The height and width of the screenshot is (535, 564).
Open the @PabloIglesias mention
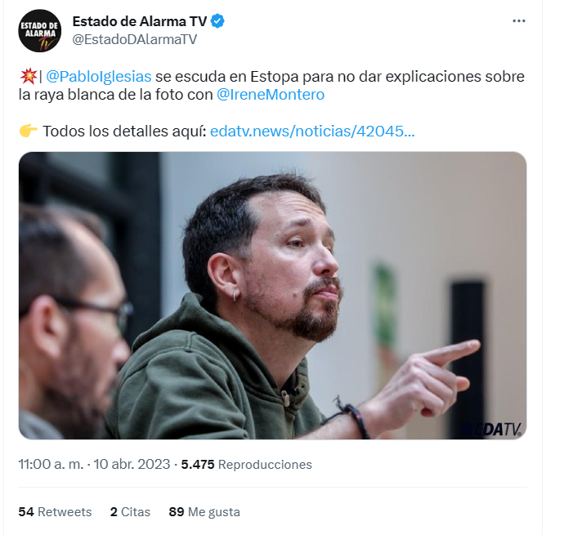99,76
